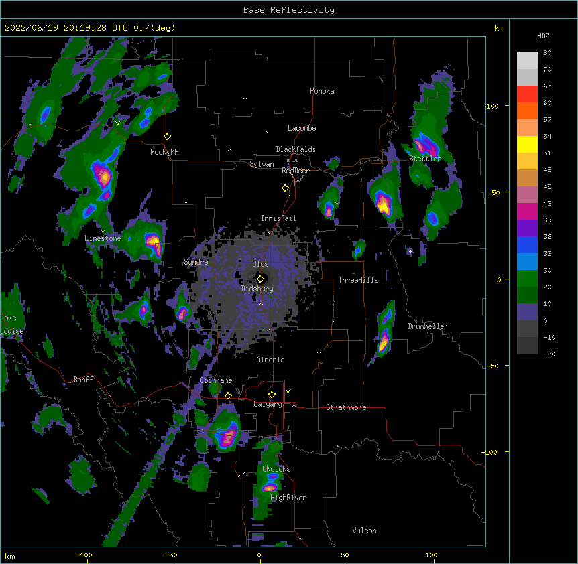
Task: Click the Olds town label
Action: [x=260, y=264]
